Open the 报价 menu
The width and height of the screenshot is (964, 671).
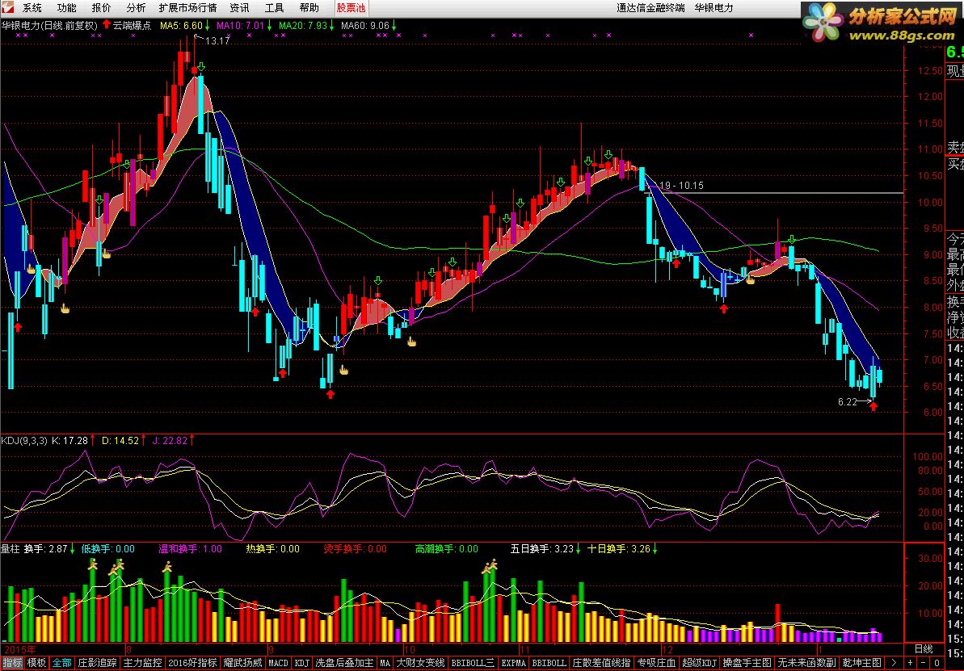(x=101, y=8)
